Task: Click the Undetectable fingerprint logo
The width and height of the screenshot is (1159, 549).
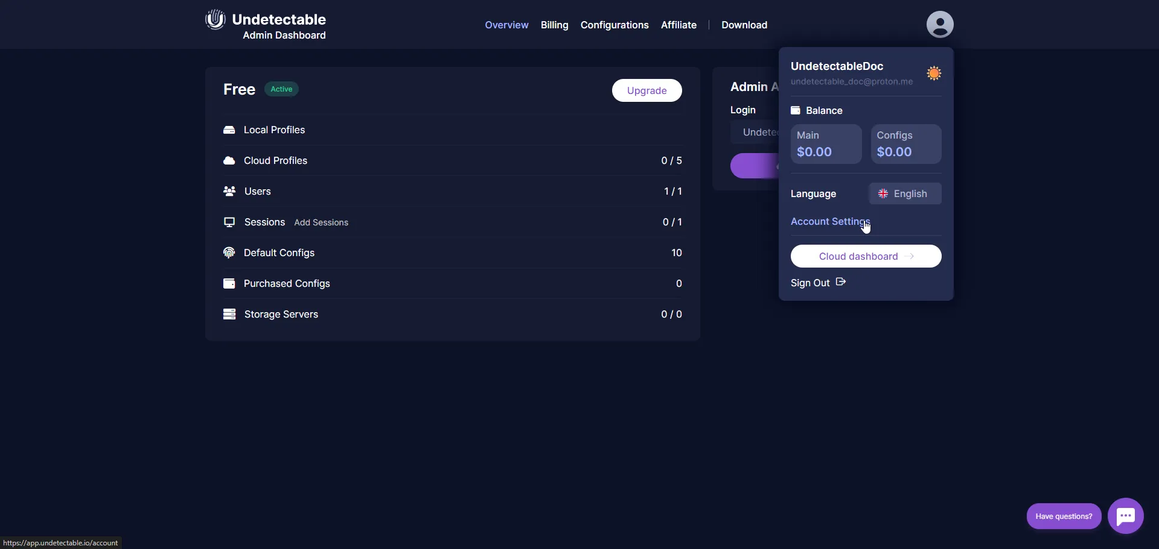Action: 215,19
